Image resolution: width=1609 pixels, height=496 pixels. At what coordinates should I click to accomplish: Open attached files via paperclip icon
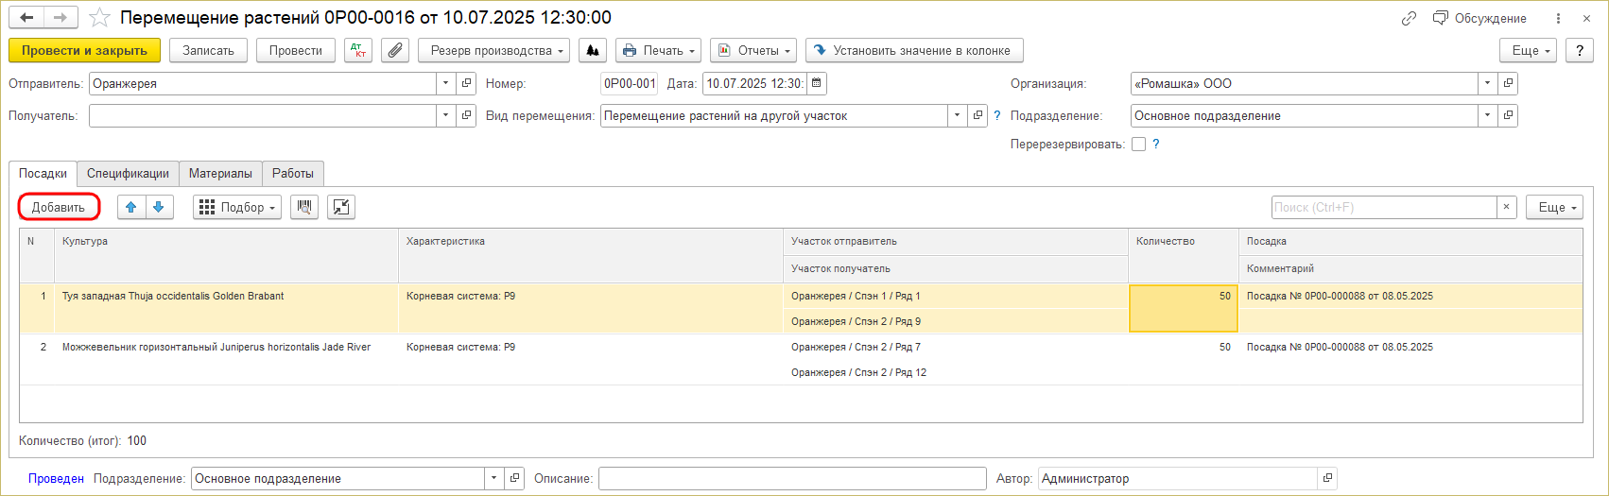pyautogui.click(x=394, y=51)
